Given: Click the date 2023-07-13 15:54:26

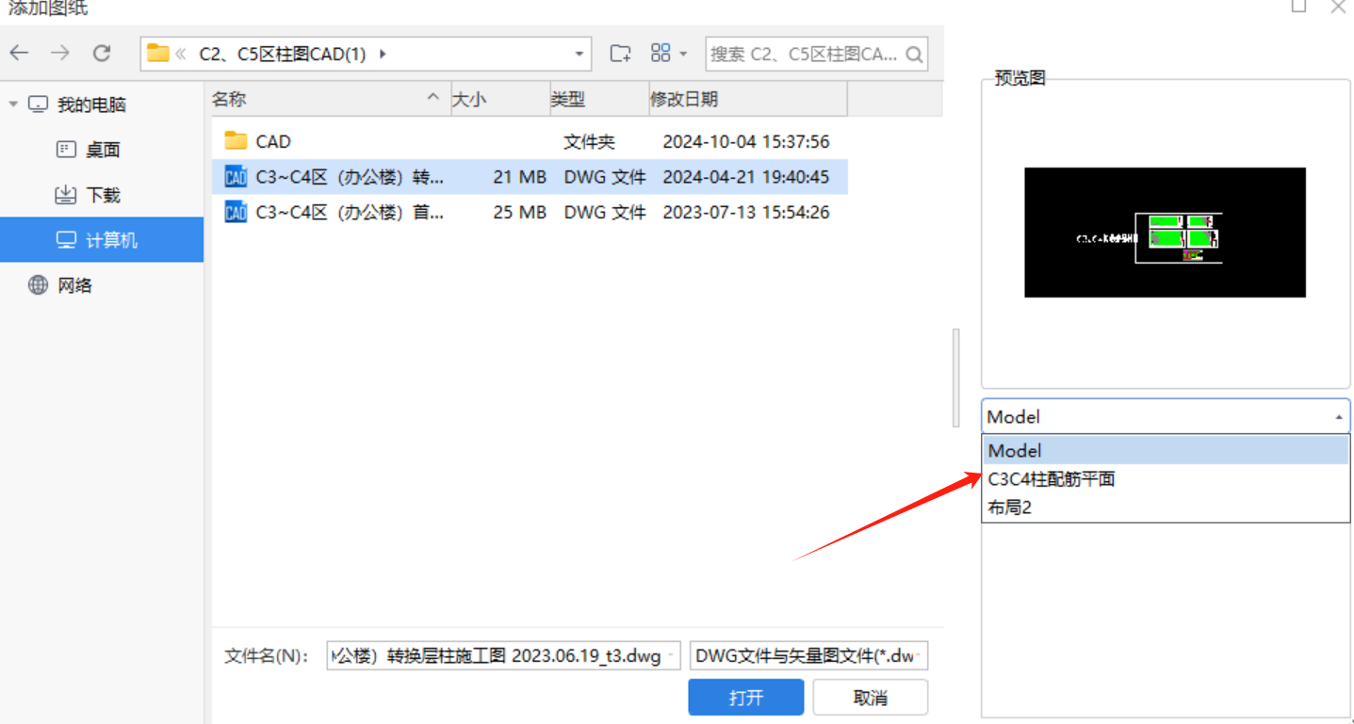Looking at the screenshot, I should (x=745, y=213).
